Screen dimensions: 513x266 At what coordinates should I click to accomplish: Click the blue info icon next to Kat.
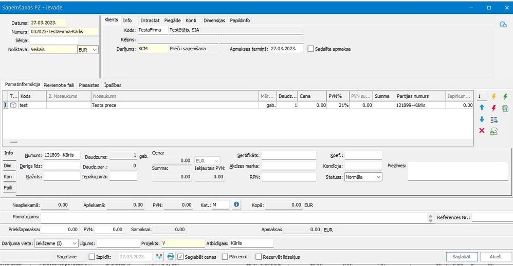coord(236,204)
